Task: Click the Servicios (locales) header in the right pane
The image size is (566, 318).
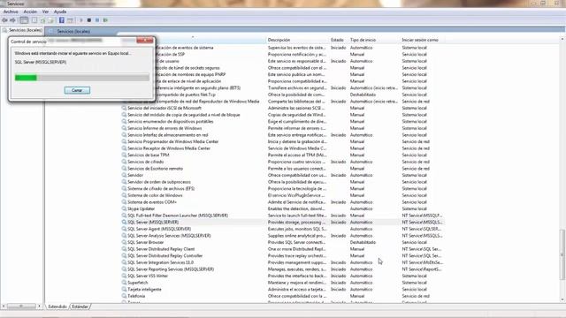Action: (x=73, y=32)
